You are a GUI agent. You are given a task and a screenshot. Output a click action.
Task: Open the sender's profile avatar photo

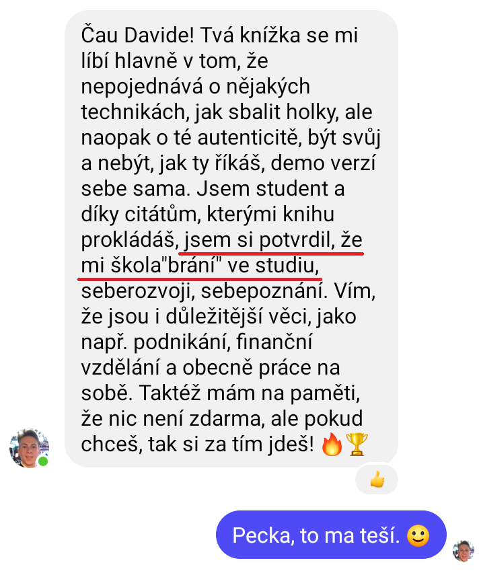(x=29, y=448)
